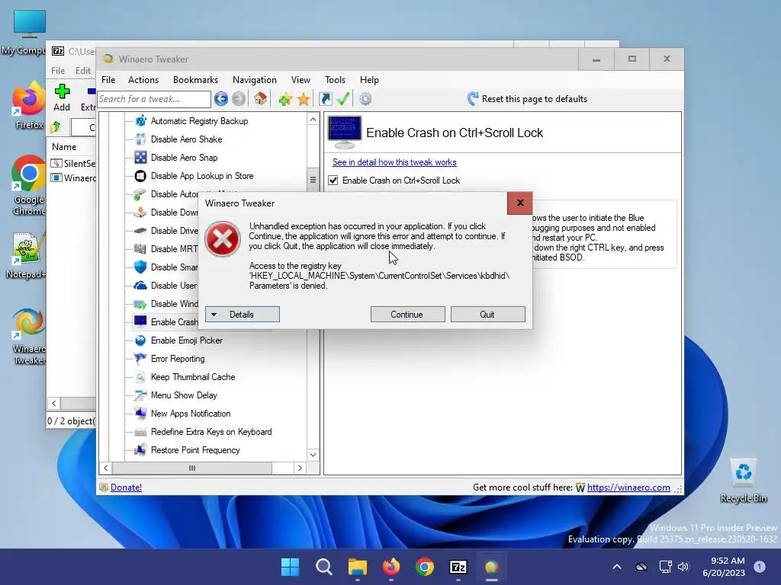Screen dimensions: 781x585
Task: Open Recycle Bin desktop icon
Action: (x=743, y=481)
